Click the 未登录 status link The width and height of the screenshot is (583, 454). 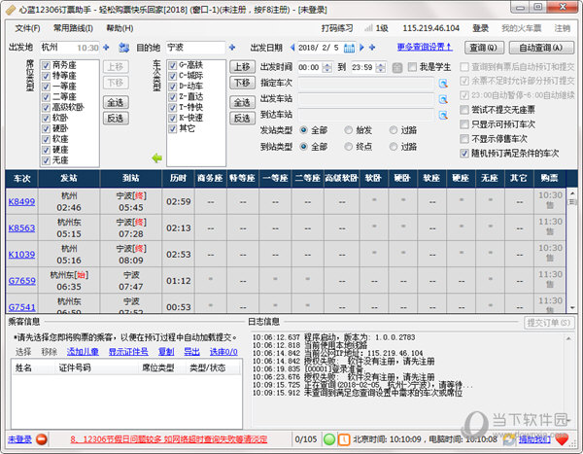click(x=19, y=439)
